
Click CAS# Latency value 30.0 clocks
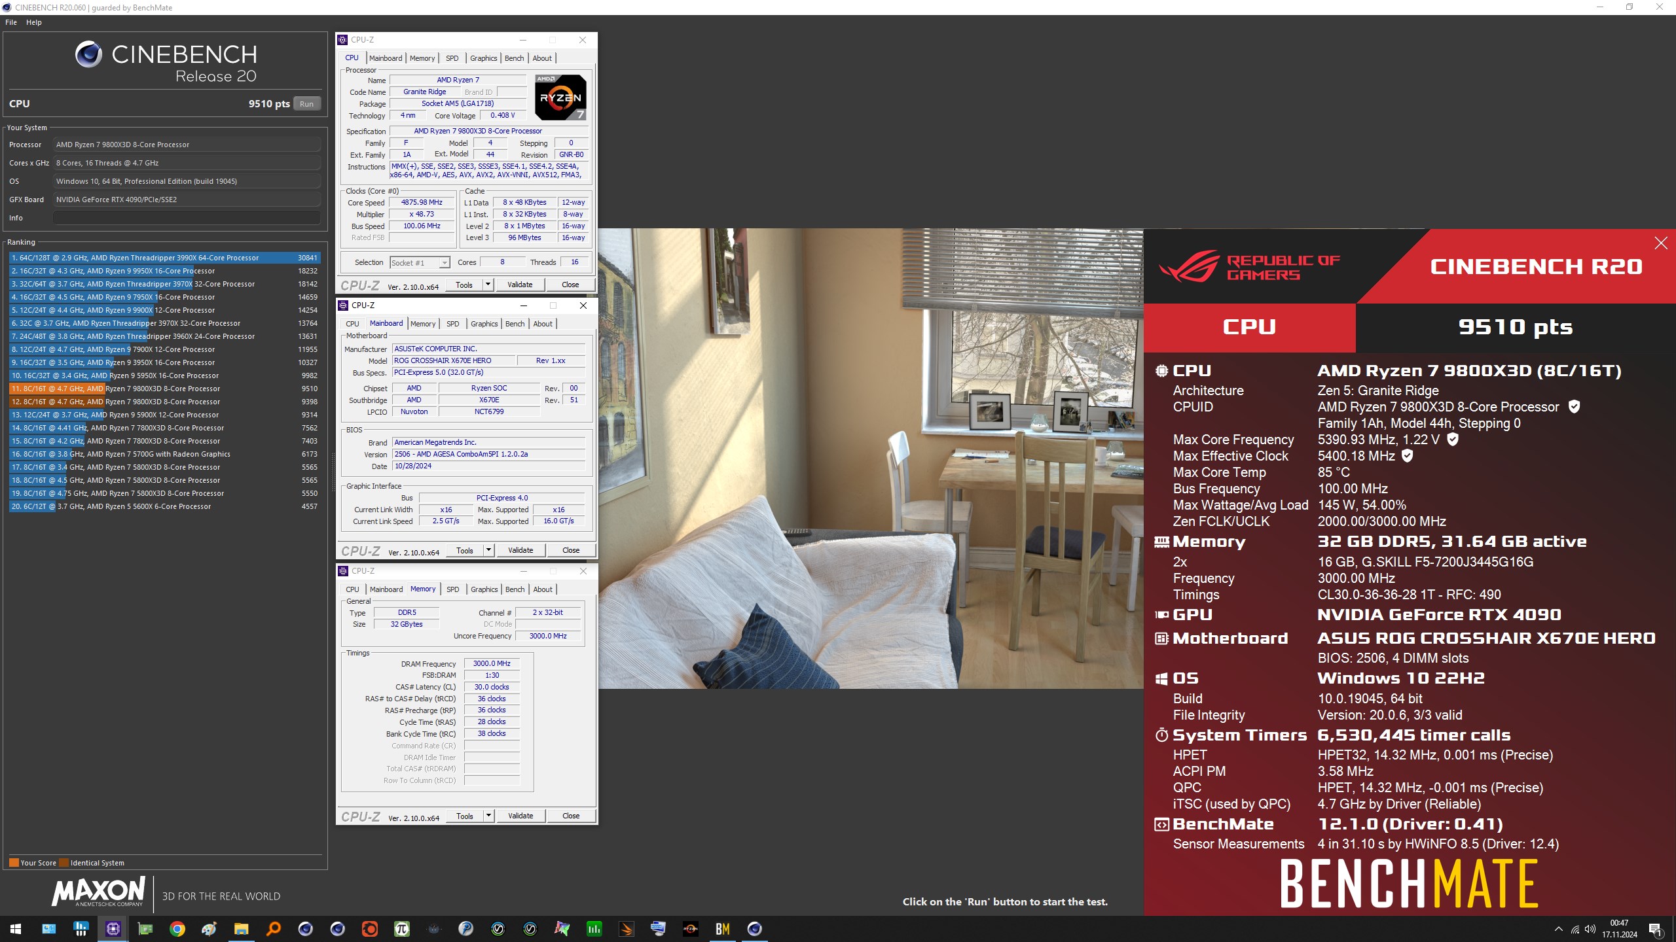coord(492,687)
